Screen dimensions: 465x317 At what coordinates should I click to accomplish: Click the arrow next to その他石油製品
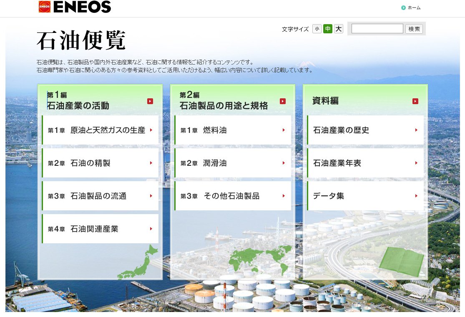coord(284,196)
